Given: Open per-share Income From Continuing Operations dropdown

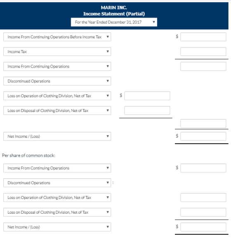Looking at the screenshot, I should coord(57,168).
